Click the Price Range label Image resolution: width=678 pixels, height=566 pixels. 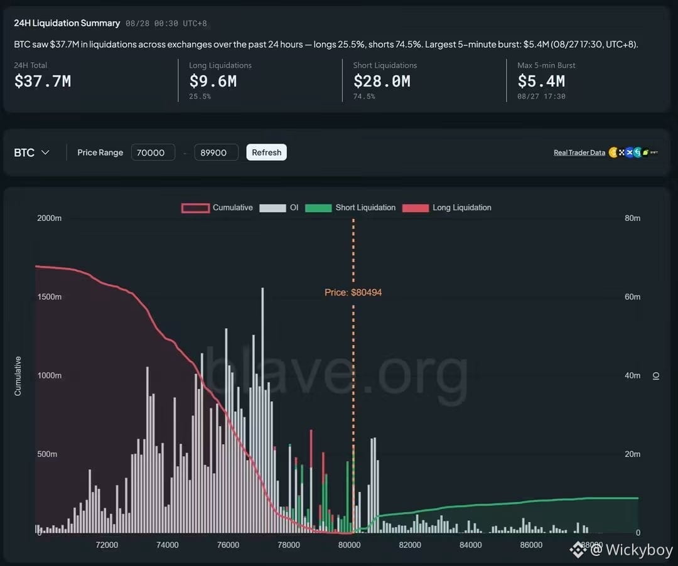pyautogui.click(x=100, y=152)
